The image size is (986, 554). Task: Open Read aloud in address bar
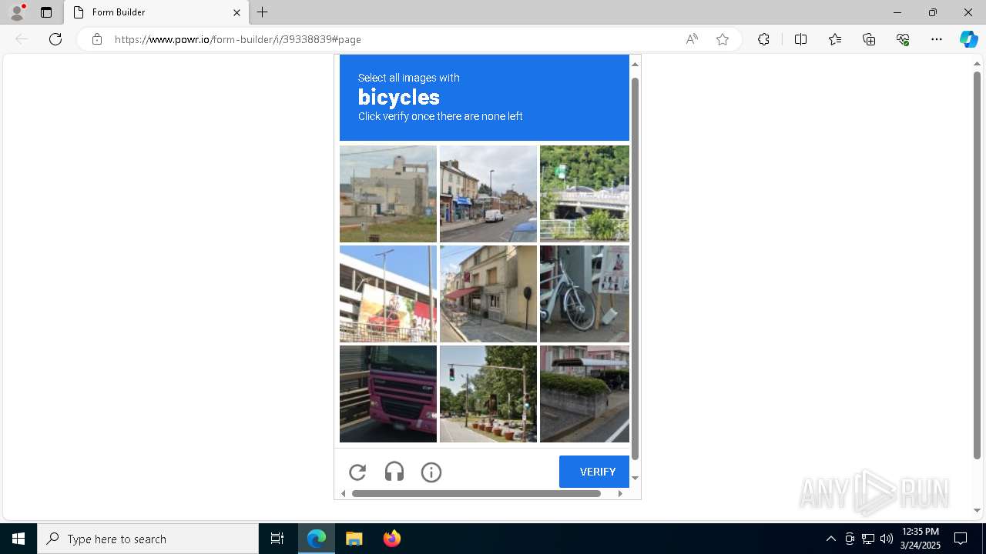pyautogui.click(x=692, y=39)
